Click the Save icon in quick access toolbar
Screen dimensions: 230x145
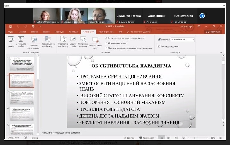(x=11, y=27)
